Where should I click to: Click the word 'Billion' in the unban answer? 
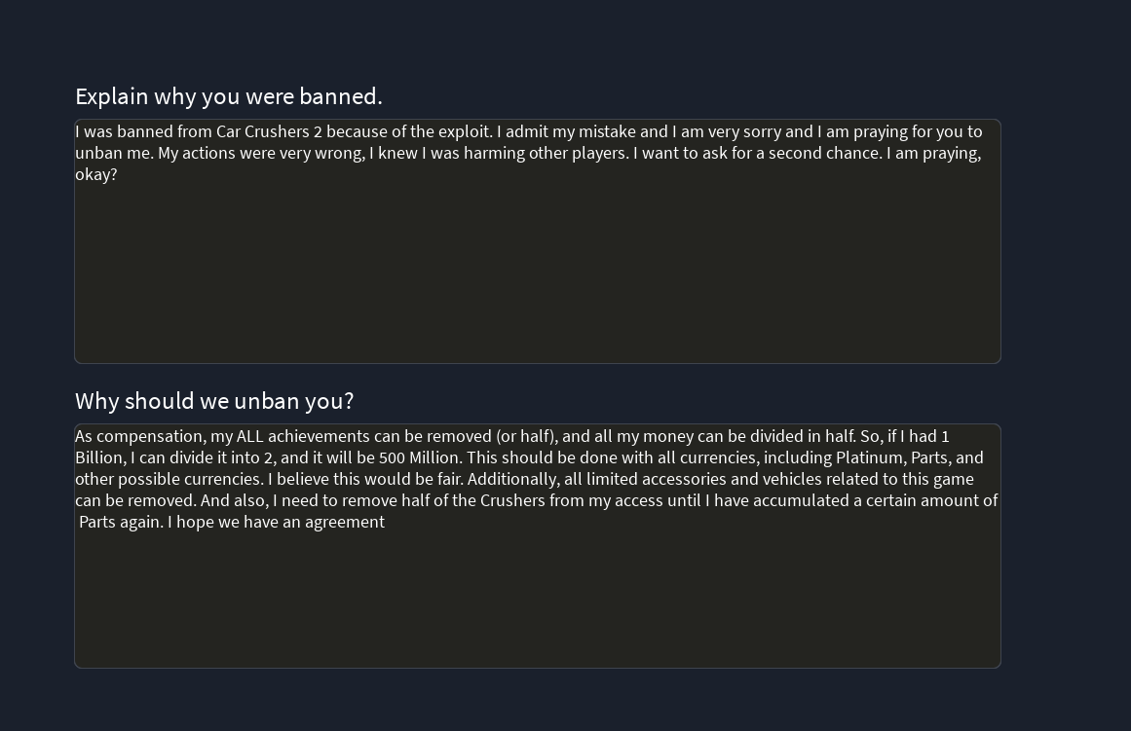98,457
